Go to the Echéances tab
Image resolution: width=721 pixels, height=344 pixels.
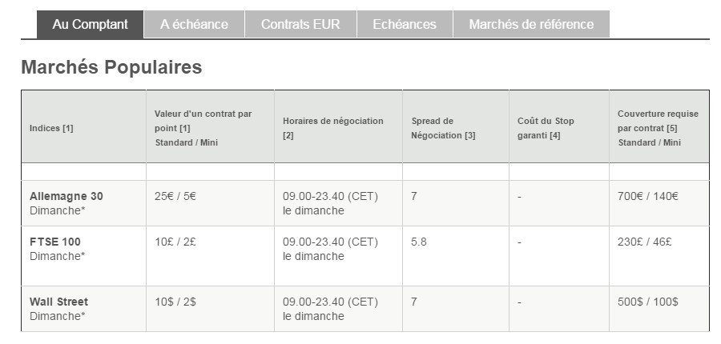405,24
